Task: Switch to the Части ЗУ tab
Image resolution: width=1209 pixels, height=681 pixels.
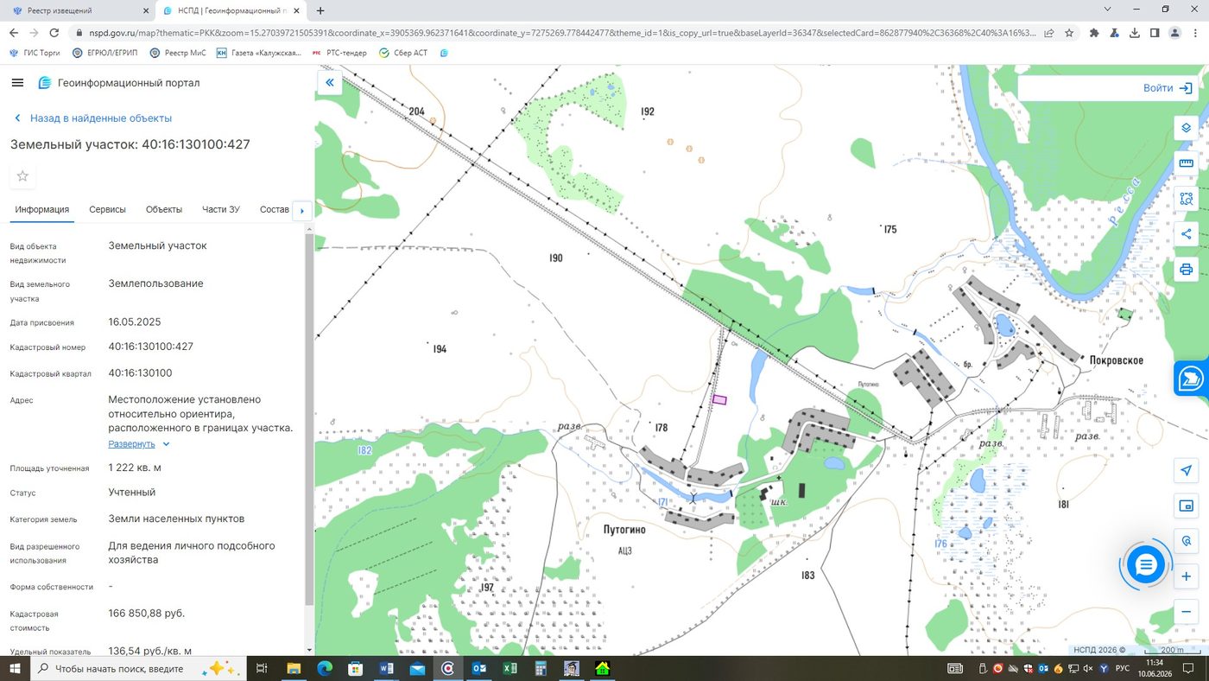Action: [x=221, y=210]
